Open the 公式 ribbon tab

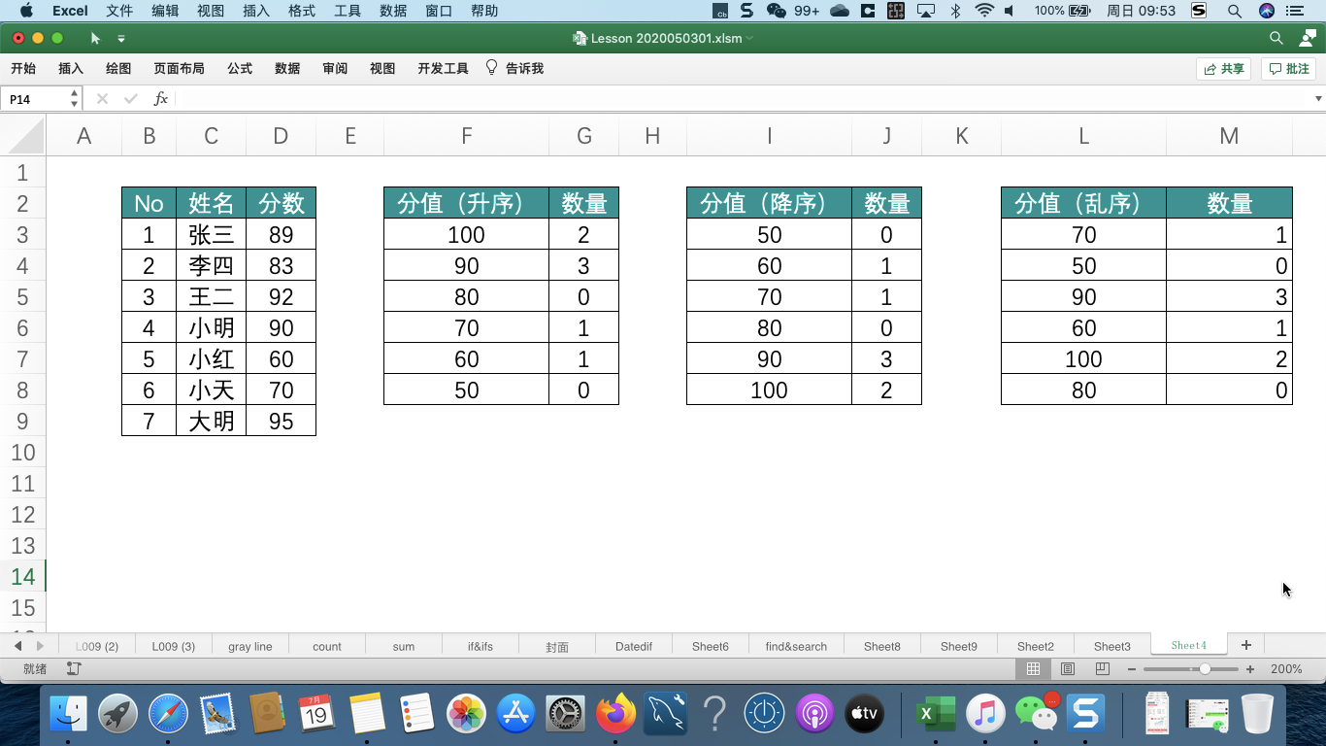point(240,68)
